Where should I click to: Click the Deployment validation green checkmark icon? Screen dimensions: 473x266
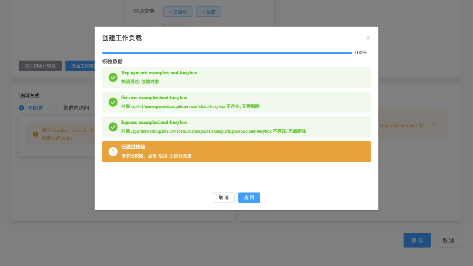coord(113,77)
